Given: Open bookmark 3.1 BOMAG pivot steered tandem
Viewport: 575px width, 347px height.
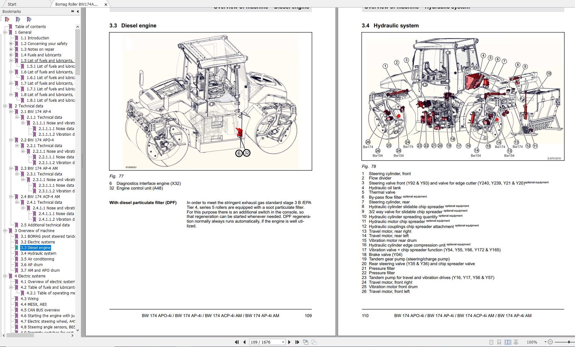Looking at the screenshot, I should pos(48,236).
